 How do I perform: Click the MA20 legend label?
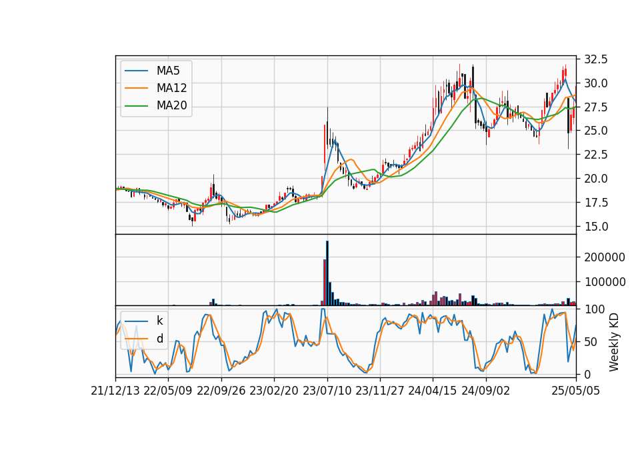pos(171,105)
